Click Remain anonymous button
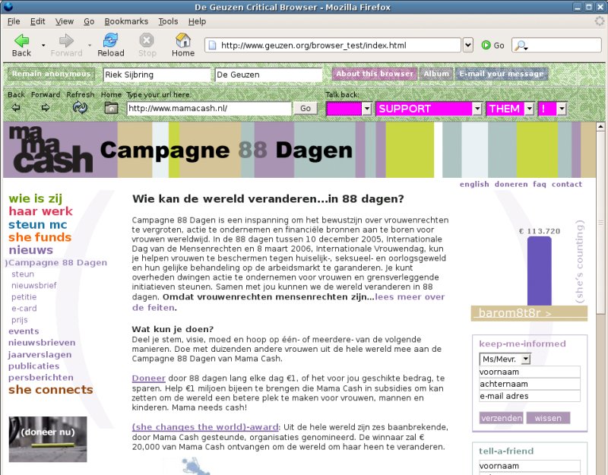 [x=51, y=74]
